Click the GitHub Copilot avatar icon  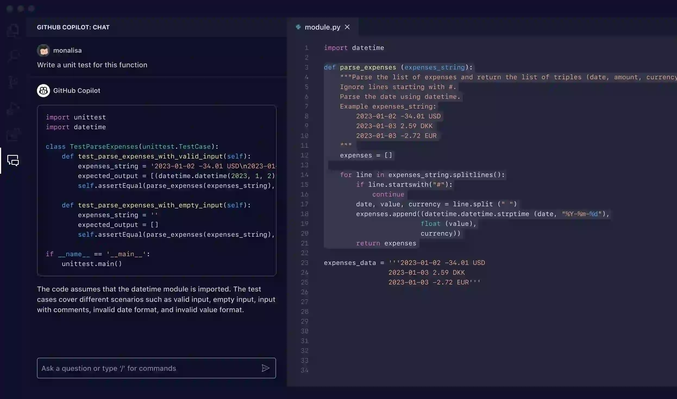pos(43,91)
